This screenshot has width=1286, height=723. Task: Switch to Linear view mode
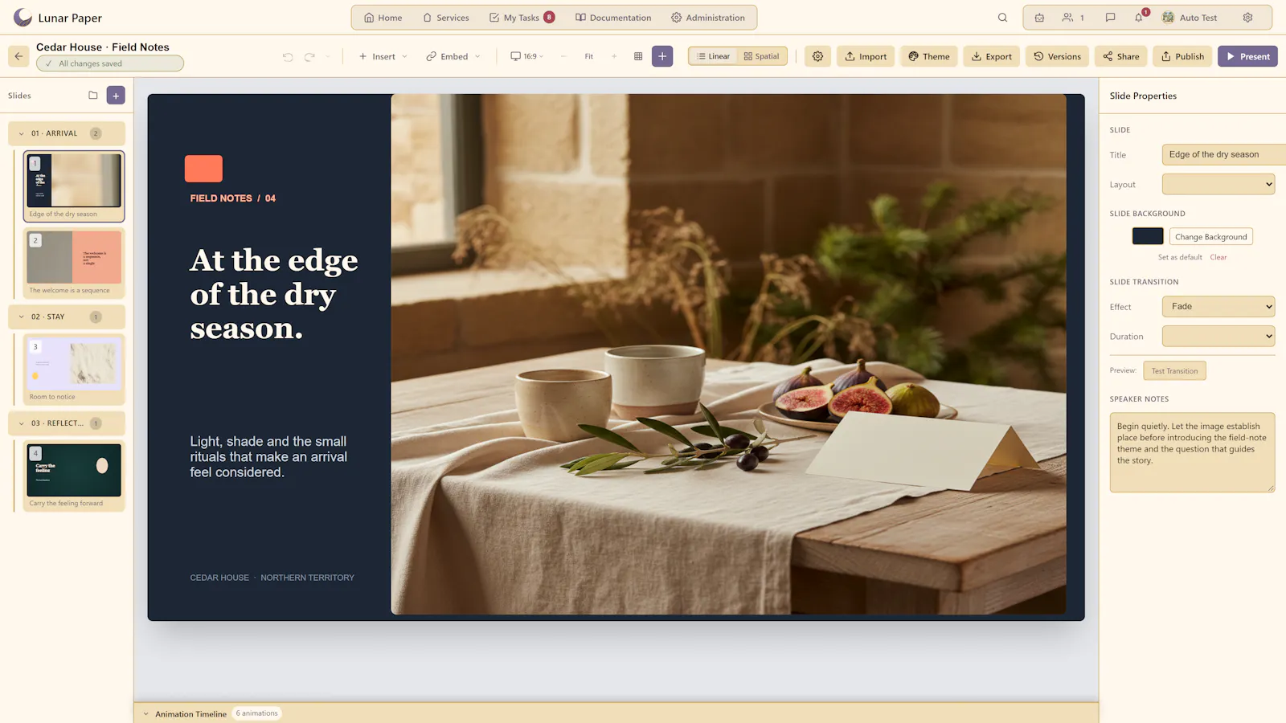[713, 56]
